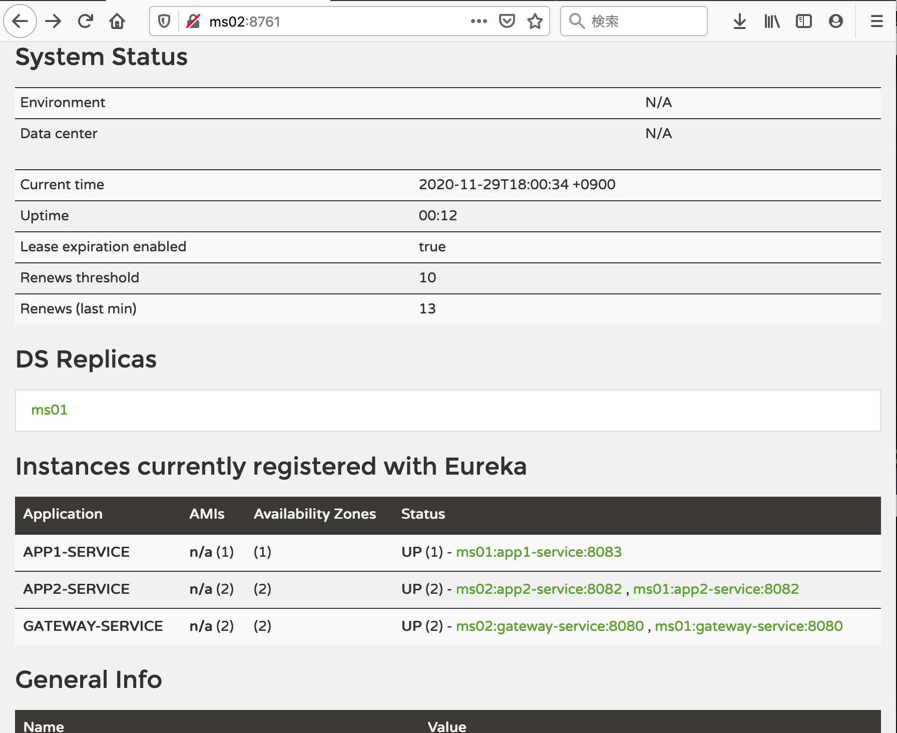Screen dimensions: 897x733
Task: Click the Renews threshold label
Action: pos(80,278)
